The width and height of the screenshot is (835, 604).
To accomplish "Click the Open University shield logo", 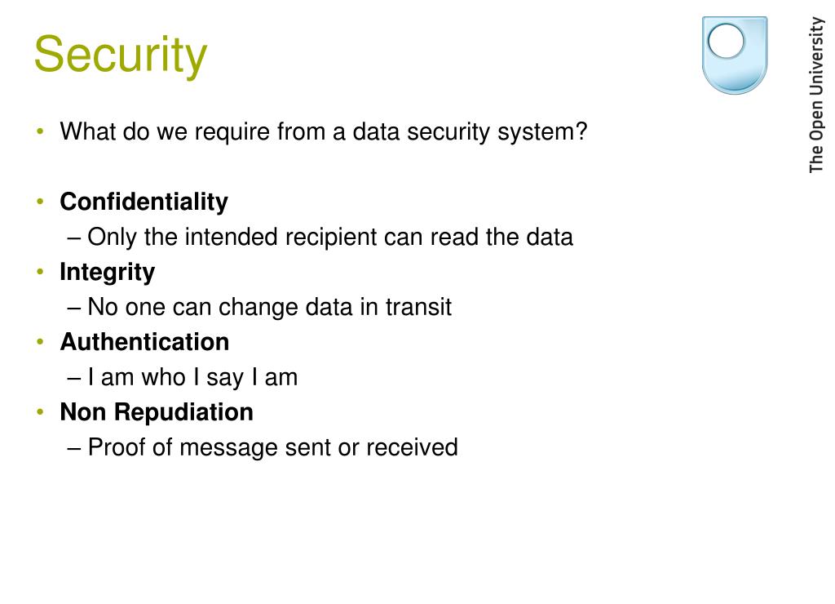I will (735, 55).
